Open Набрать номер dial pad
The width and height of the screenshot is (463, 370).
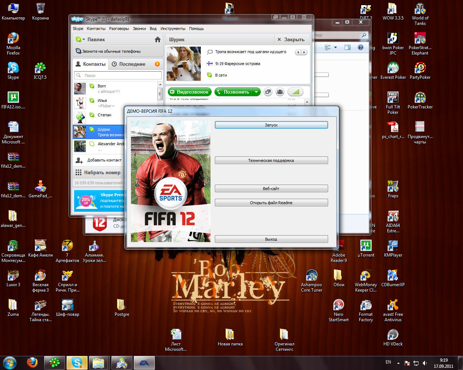pyautogui.click(x=99, y=172)
